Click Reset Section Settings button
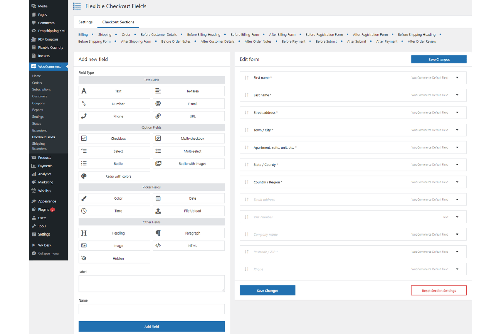 439,290
